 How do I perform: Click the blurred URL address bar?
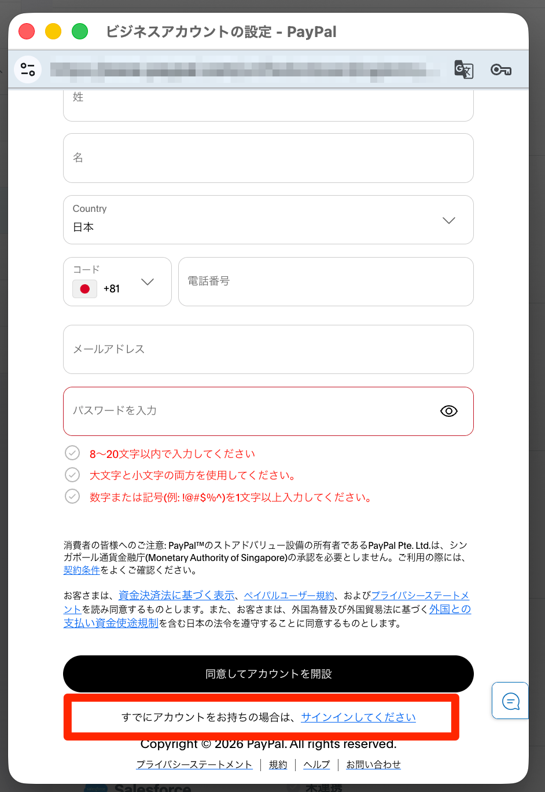click(x=245, y=69)
